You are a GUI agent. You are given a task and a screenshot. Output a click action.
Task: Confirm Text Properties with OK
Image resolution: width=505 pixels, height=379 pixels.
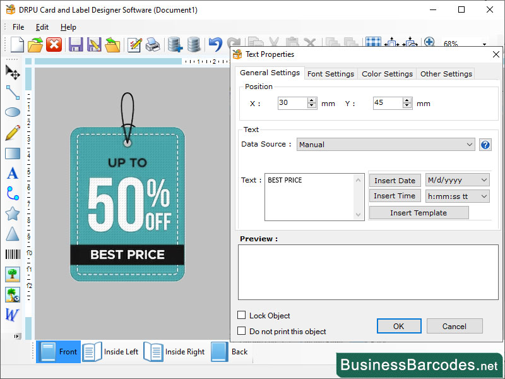398,326
